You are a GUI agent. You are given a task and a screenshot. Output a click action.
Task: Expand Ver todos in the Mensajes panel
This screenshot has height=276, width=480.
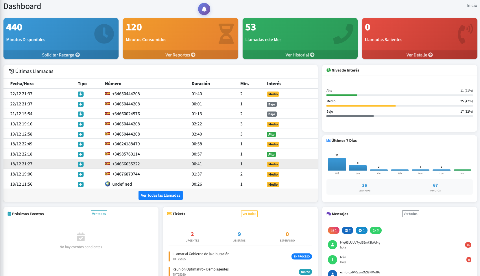point(410,213)
